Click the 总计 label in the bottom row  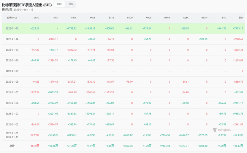11,145
